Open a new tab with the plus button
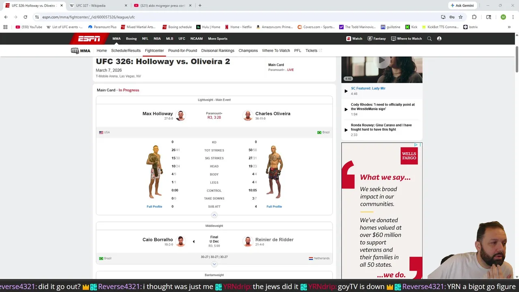 [200, 6]
